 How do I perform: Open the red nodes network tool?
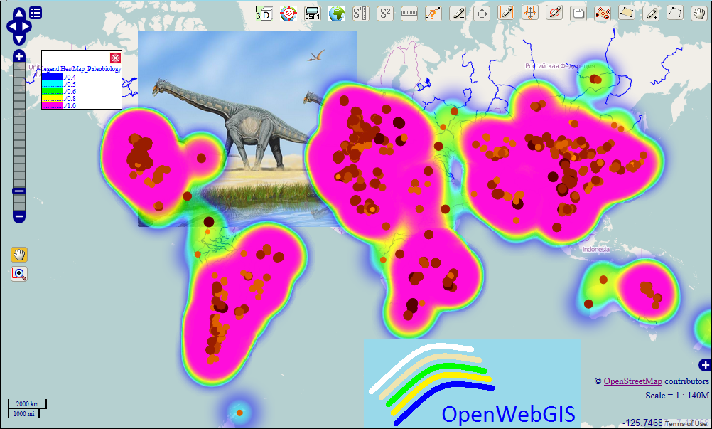pyautogui.click(x=603, y=14)
